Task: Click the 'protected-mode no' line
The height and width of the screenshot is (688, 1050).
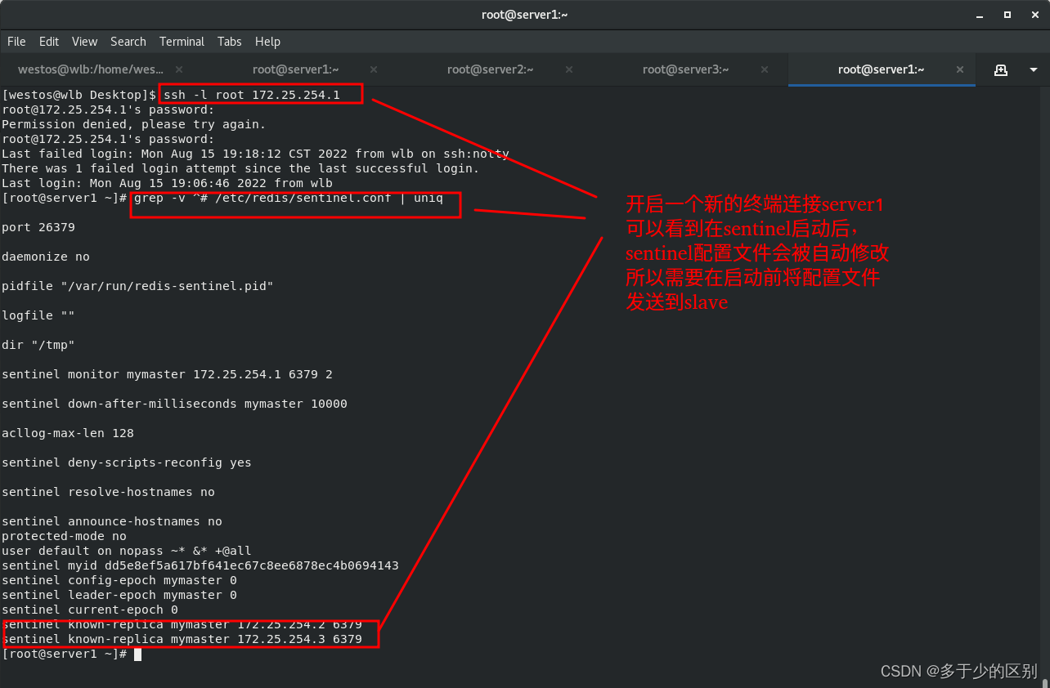Action: (64, 536)
